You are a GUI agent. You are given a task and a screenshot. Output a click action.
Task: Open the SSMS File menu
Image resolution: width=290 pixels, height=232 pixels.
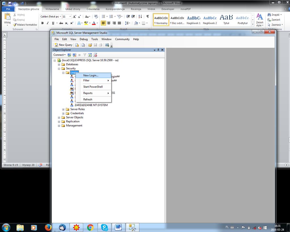pyautogui.click(x=57, y=39)
